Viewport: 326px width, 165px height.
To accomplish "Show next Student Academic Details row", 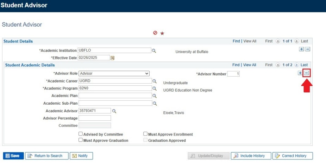I will tap(297, 65).
